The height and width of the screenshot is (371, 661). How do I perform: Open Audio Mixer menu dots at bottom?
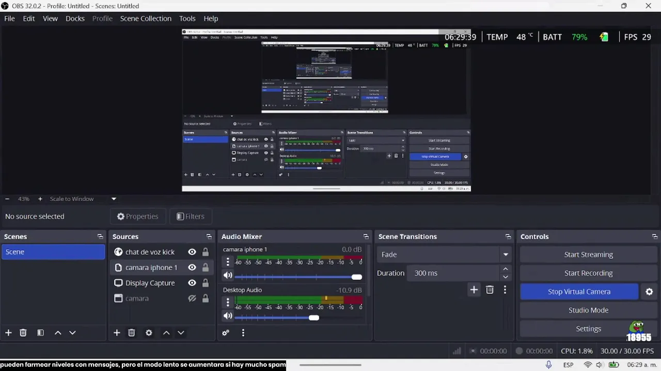click(x=243, y=333)
